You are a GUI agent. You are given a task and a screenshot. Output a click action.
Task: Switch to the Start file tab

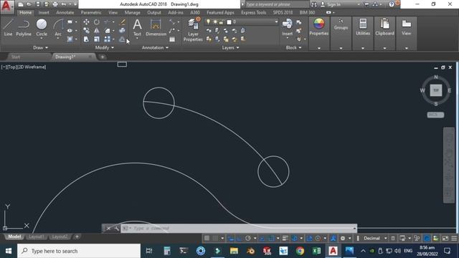coord(16,57)
